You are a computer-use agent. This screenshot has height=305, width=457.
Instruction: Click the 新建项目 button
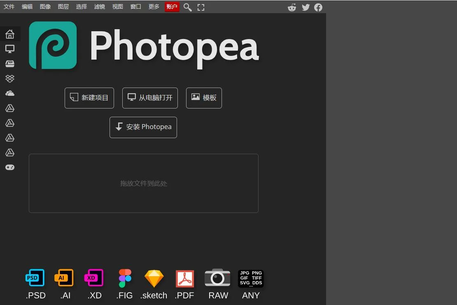click(89, 98)
